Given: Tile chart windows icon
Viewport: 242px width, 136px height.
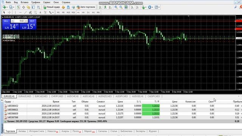Looking at the screenshot, I should point(126,7).
